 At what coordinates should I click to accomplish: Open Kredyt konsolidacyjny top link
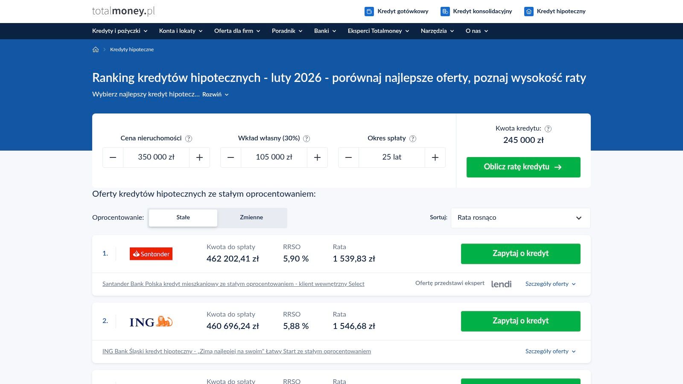click(483, 12)
